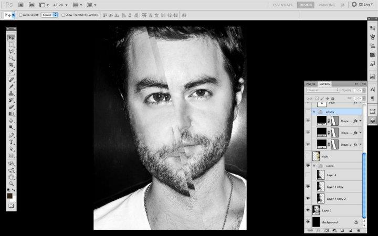The width and height of the screenshot is (378, 236).
Task: Open the Character panel icon in dock
Action: tap(372, 90)
